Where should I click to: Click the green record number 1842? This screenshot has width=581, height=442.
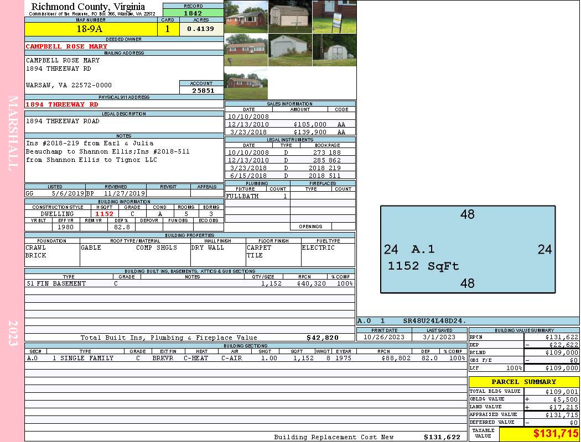(193, 13)
